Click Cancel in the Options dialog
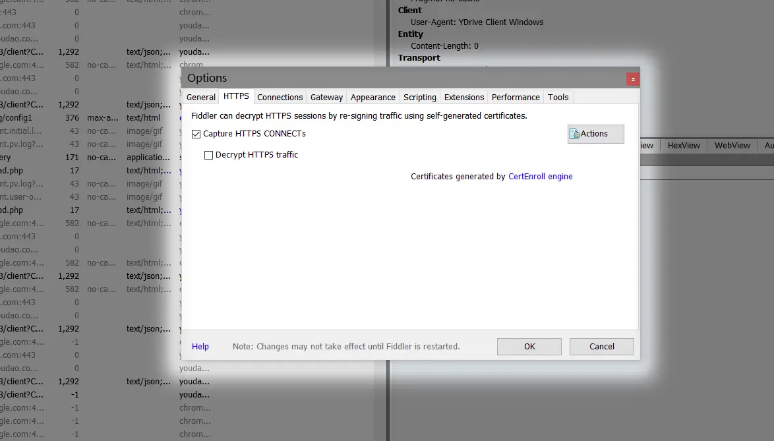Screen dimensions: 774x441 (602, 346)
